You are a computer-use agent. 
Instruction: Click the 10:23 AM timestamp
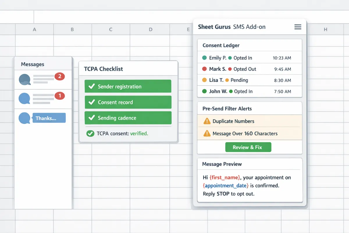(x=282, y=58)
